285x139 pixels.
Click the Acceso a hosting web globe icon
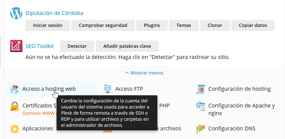tap(15, 89)
